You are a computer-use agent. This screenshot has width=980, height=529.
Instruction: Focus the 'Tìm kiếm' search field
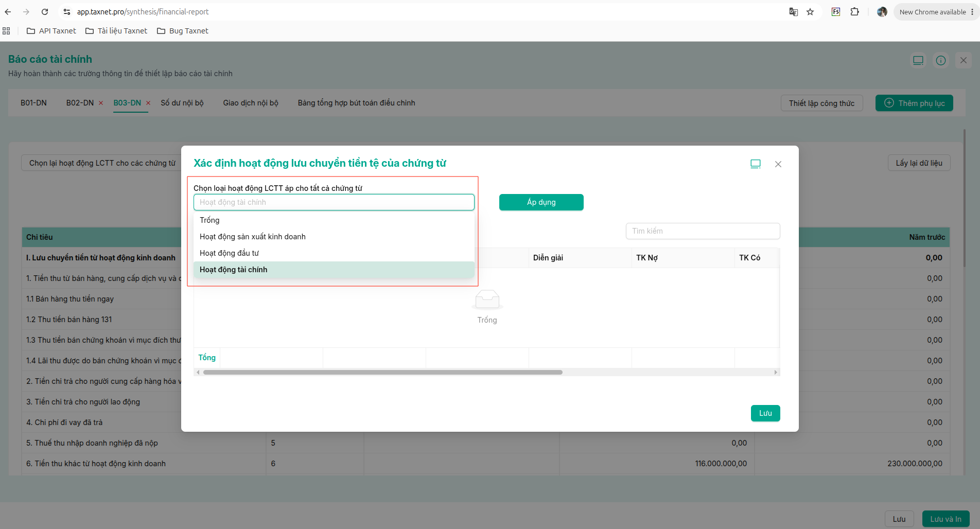pos(703,231)
